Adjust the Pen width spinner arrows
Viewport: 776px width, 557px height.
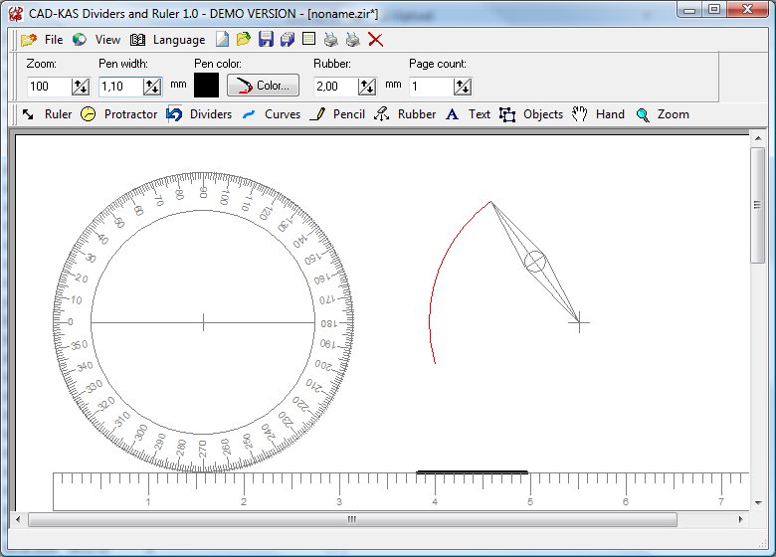pyautogui.click(x=152, y=87)
